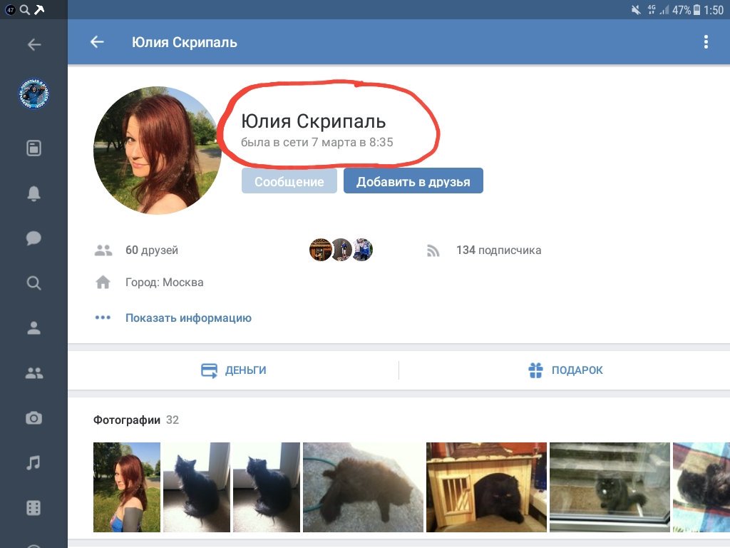This screenshot has height=548, width=730.
Task: Open the partly visible last cat photo
Action: 701,487
